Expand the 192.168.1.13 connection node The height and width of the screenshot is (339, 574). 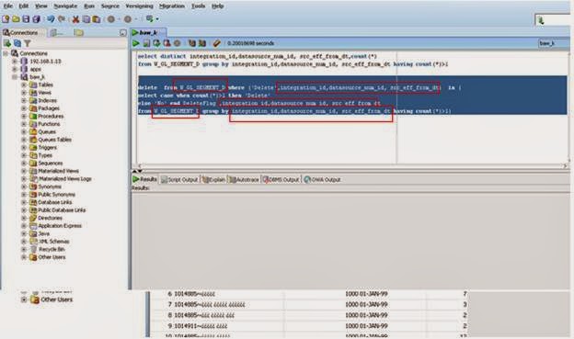pyautogui.click(x=15, y=62)
